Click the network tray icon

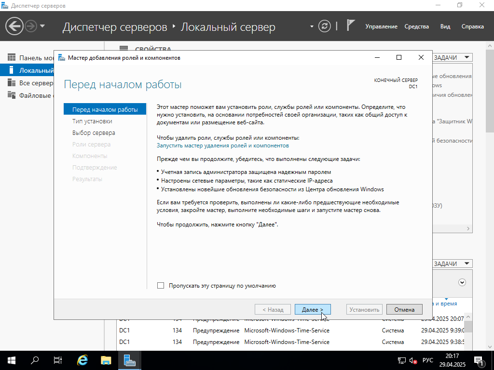coord(402,360)
